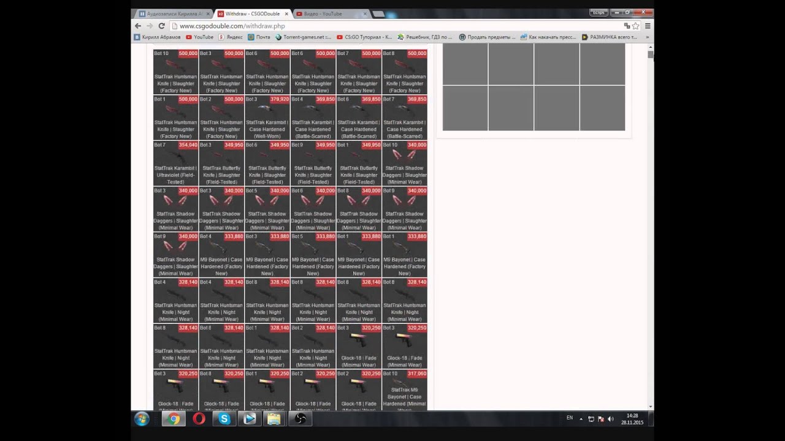785x441 pixels.
Task: Pick the Karambit Case Hardened Well-Worn item
Action: click(267, 118)
